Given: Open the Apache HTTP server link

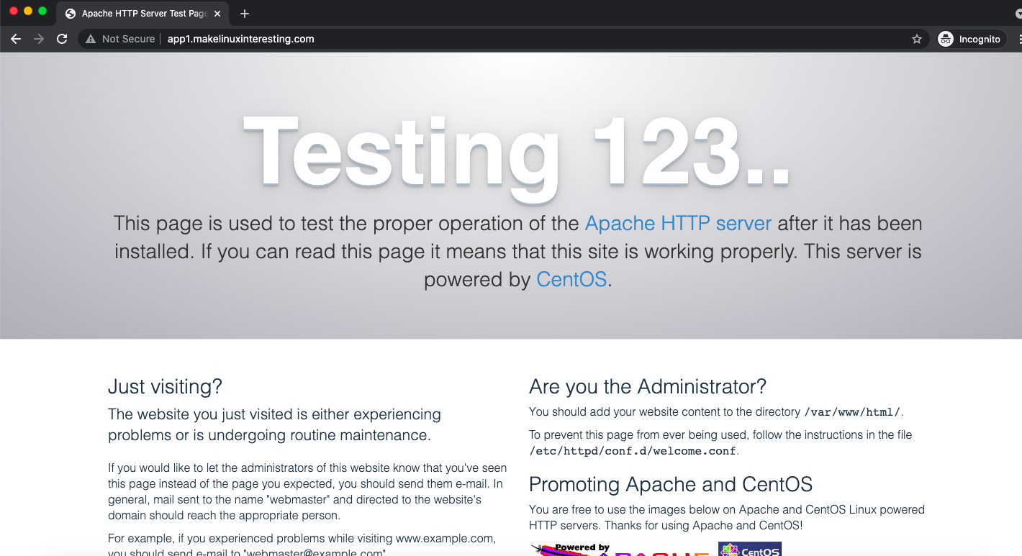Looking at the screenshot, I should pyautogui.click(x=678, y=223).
